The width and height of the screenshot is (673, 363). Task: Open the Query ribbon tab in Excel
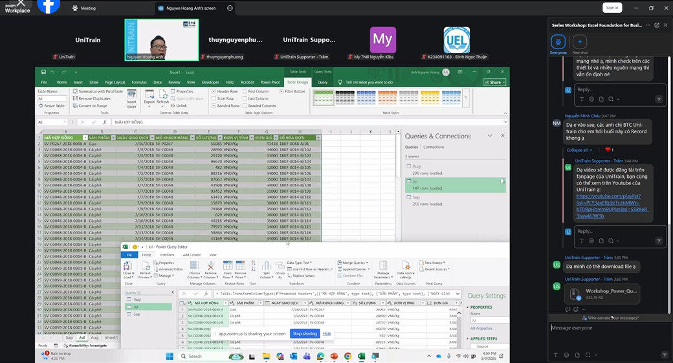pos(322,82)
